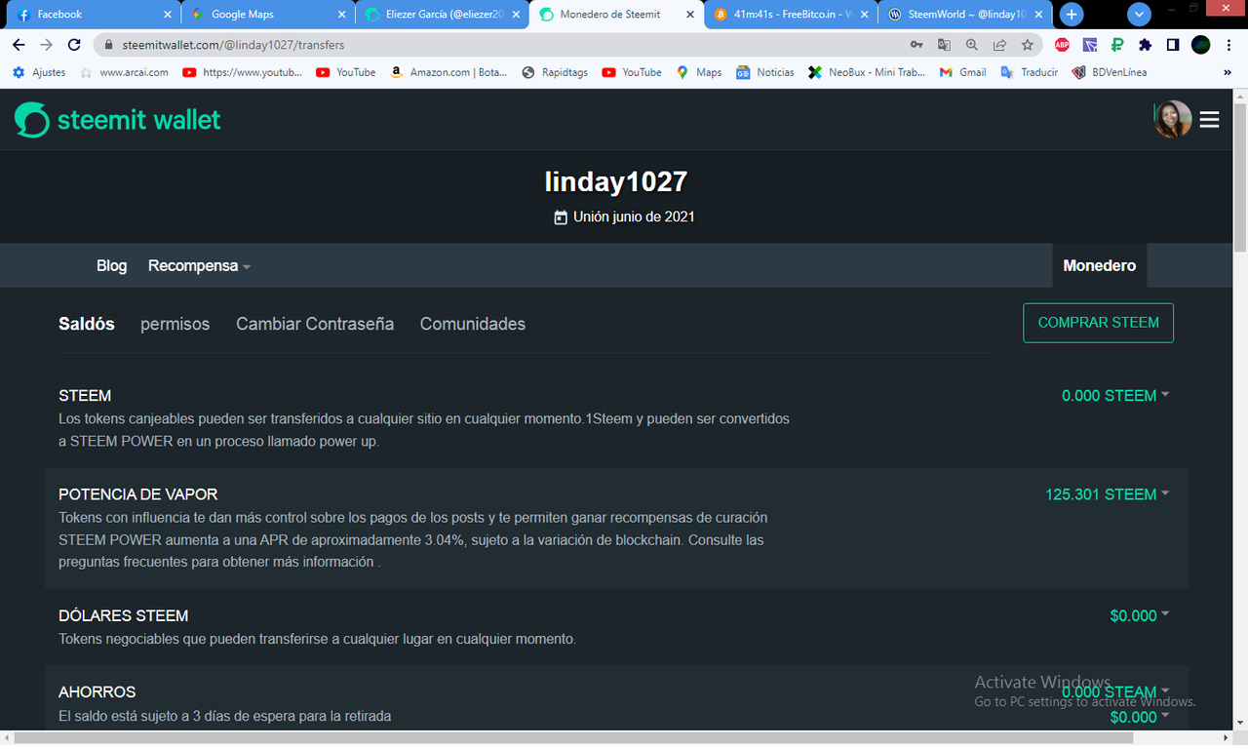Open the zoom magnifier icon
1248x749 pixels.
(x=972, y=45)
